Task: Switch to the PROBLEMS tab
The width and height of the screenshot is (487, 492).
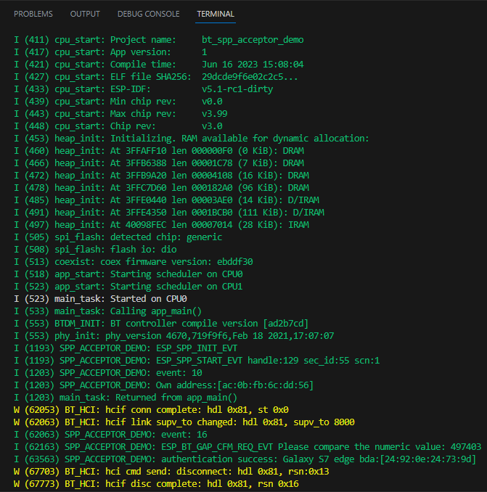Action: pos(33,14)
